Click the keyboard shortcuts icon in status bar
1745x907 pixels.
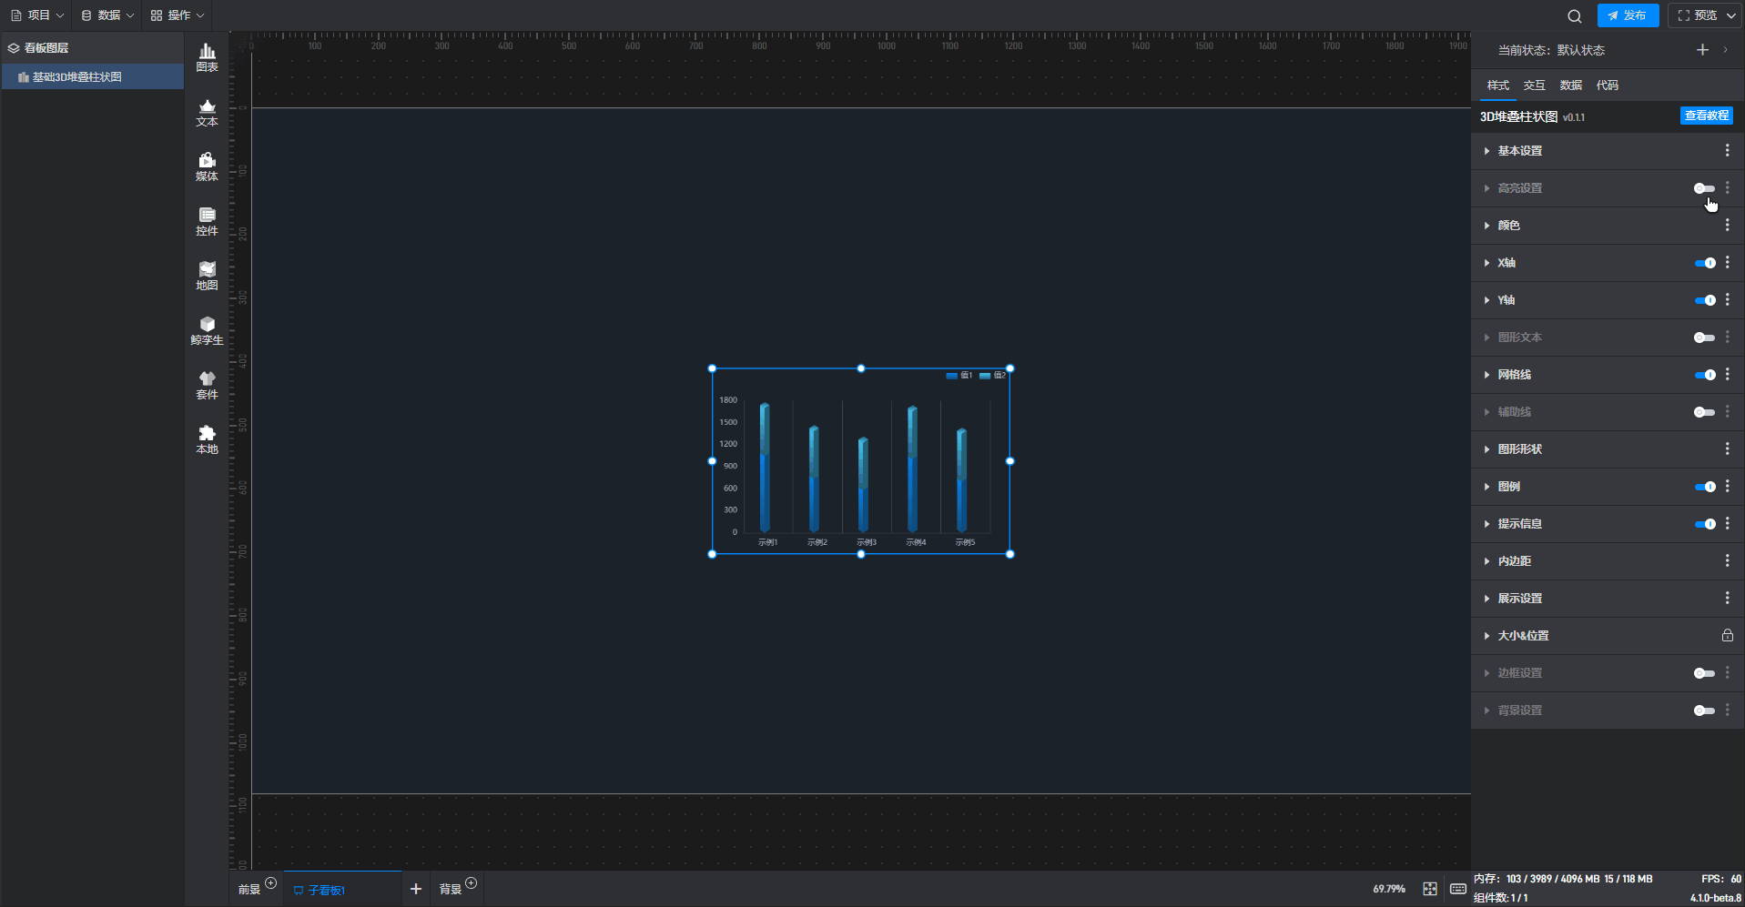tap(1457, 889)
